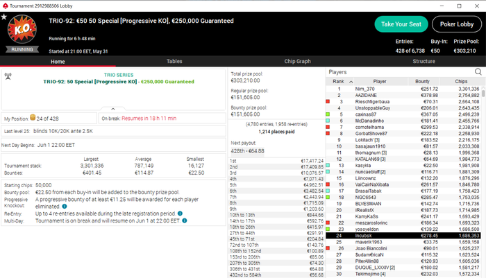Click the 27th to 44th payout row
486x278 pixels.
point(276,233)
